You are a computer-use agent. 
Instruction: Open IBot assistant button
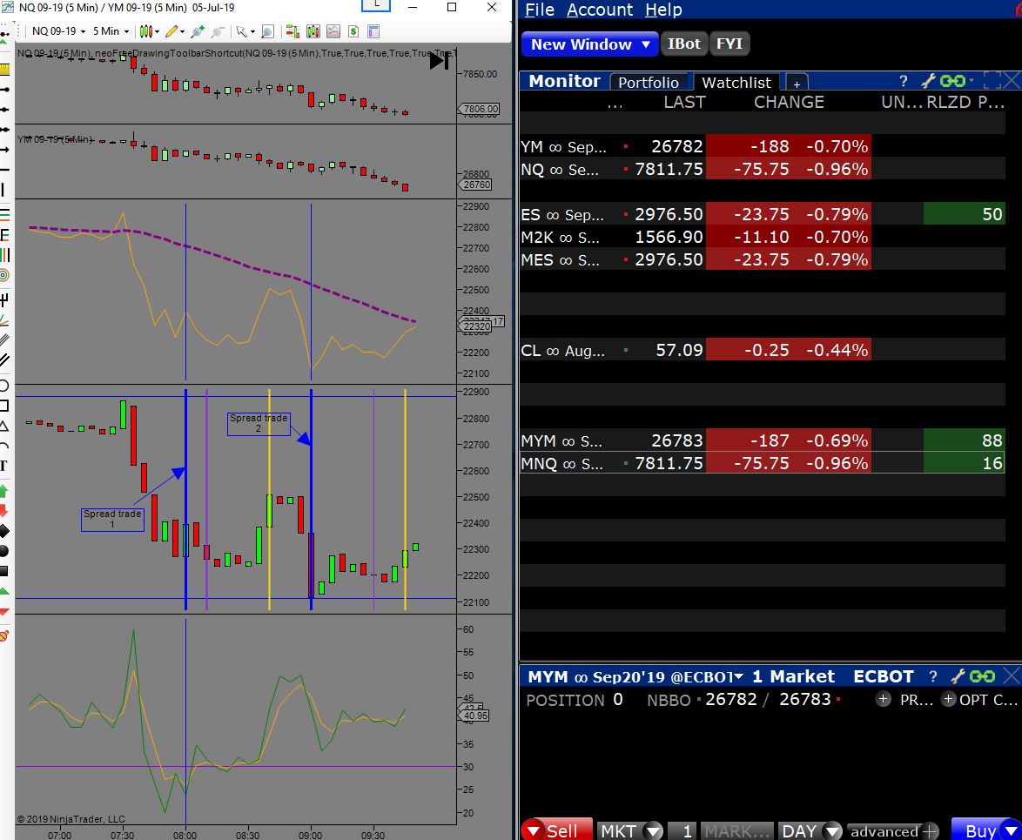tap(683, 44)
